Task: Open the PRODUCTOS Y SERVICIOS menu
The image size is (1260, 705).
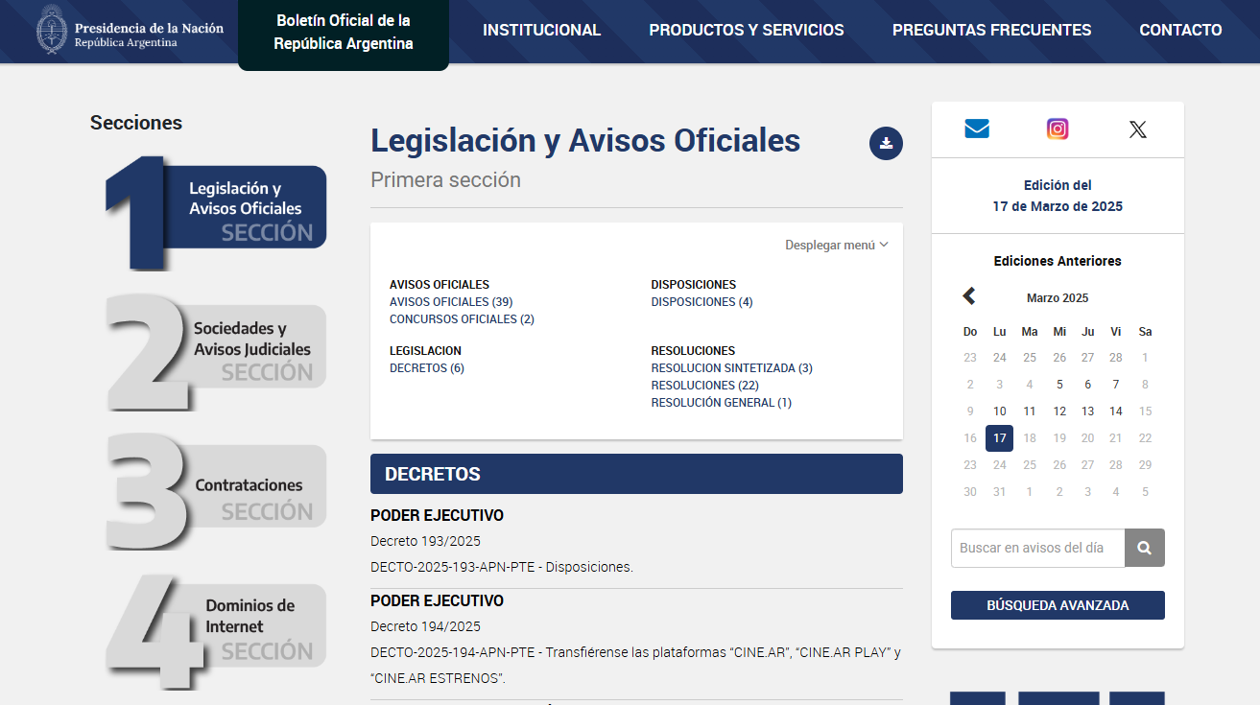Action: click(746, 31)
